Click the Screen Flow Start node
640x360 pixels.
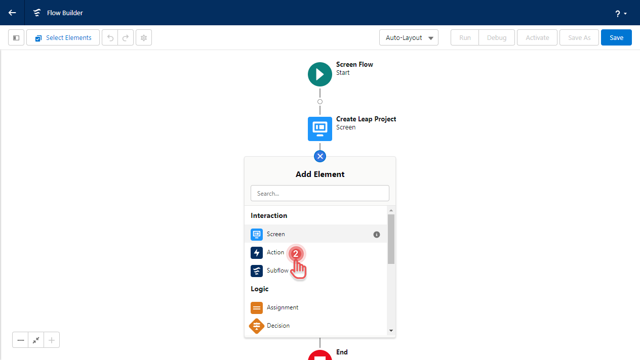[x=319, y=74]
